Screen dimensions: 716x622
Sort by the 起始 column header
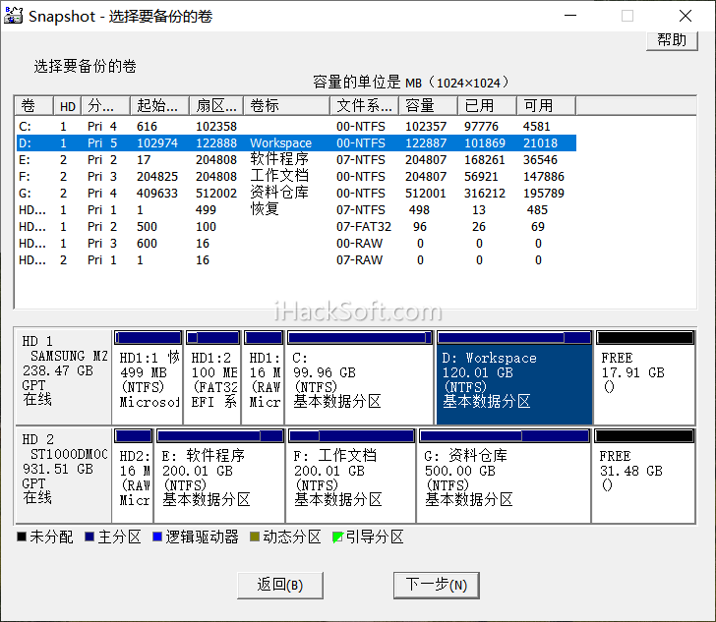[x=159, y=106]
